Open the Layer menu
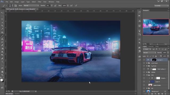 tap(23, 2)
